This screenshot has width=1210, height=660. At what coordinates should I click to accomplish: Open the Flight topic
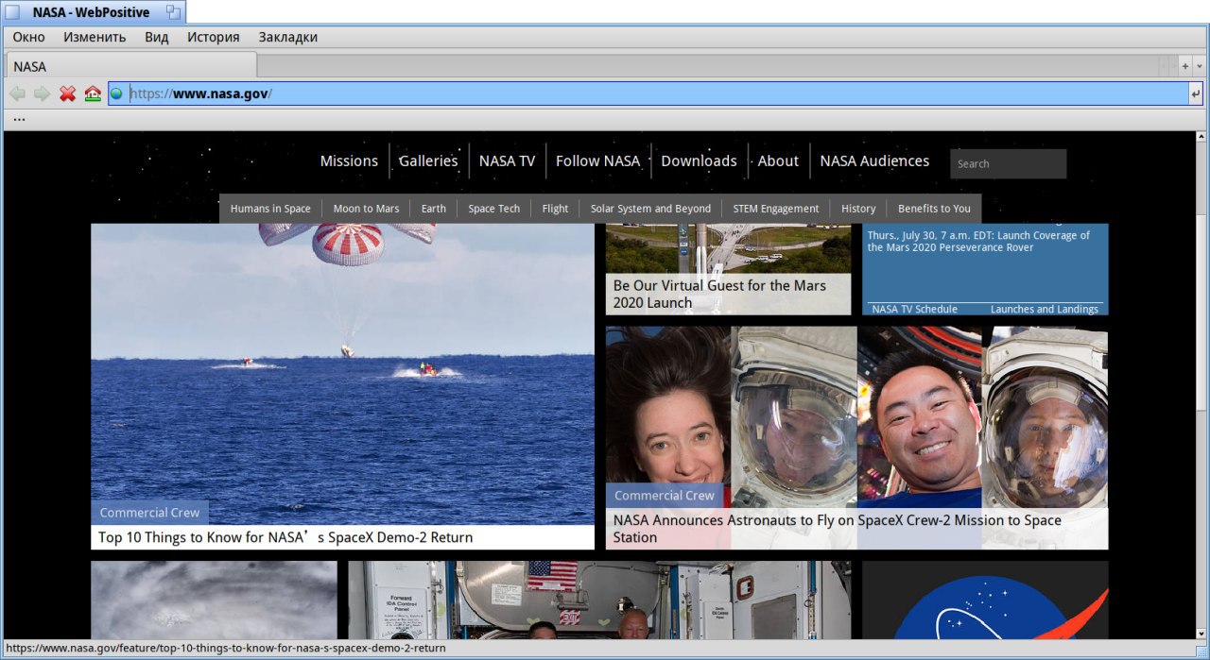(555, 209)
